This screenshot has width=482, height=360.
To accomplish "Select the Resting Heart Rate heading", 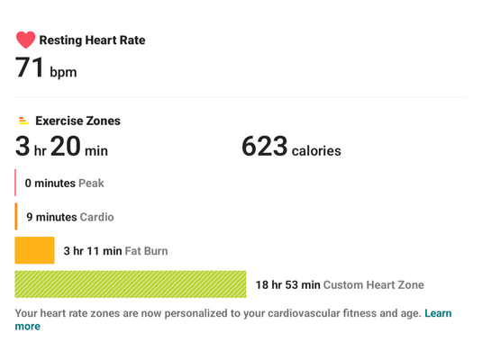I will [92, 40].
